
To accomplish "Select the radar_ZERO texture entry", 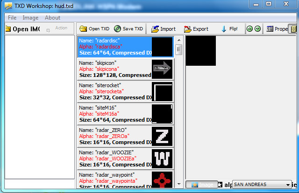I will pyautogui.click(x=126, y=136).
